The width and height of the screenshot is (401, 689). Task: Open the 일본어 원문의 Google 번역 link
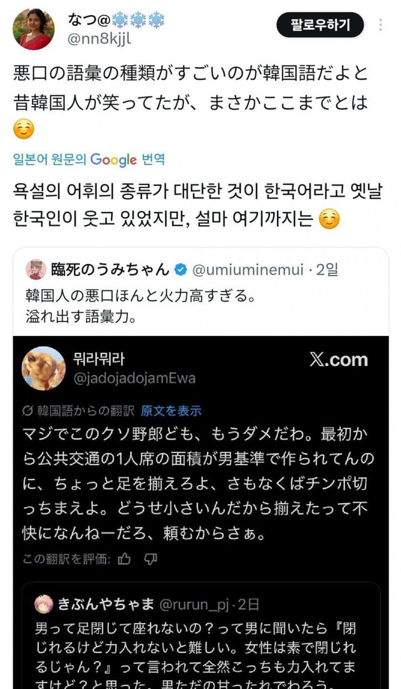pyautogui.click(x=89, y=159)
